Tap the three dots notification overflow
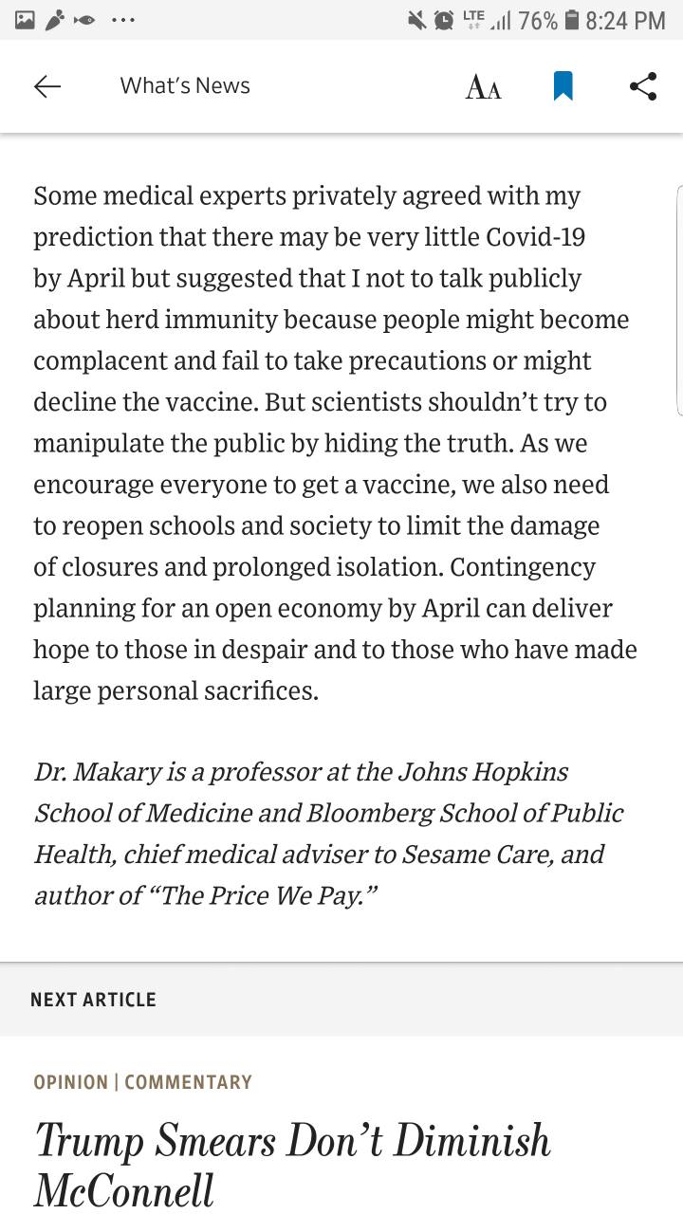This screenshot has width=683, height=1214. coord(122,21)
